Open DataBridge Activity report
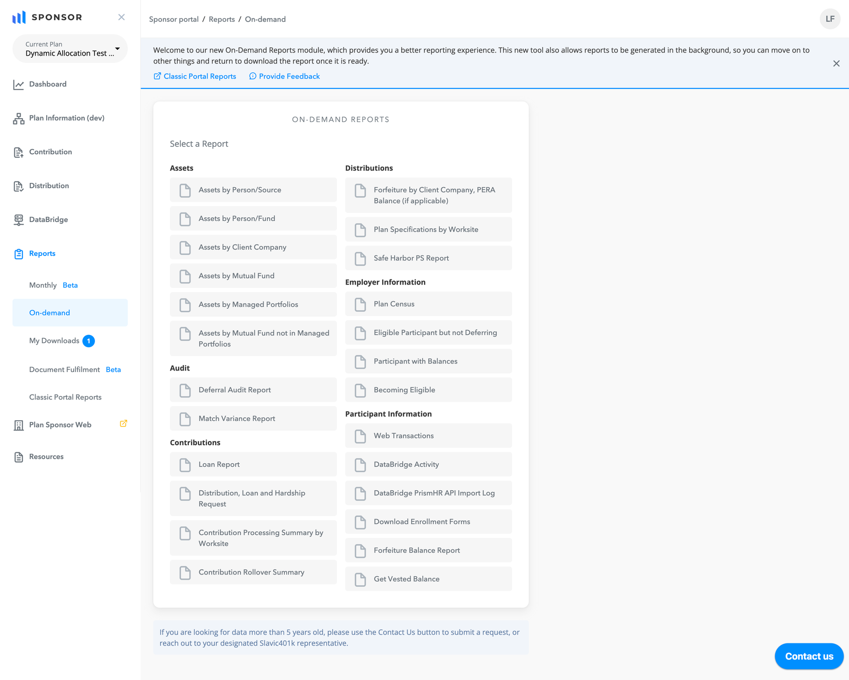Screen dimensions: 849x680 [428, 464]
